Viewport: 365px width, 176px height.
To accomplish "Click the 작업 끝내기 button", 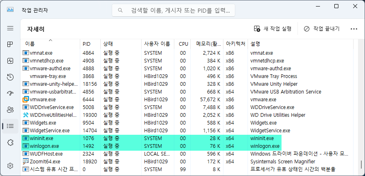I will click(x=322, y=29).
